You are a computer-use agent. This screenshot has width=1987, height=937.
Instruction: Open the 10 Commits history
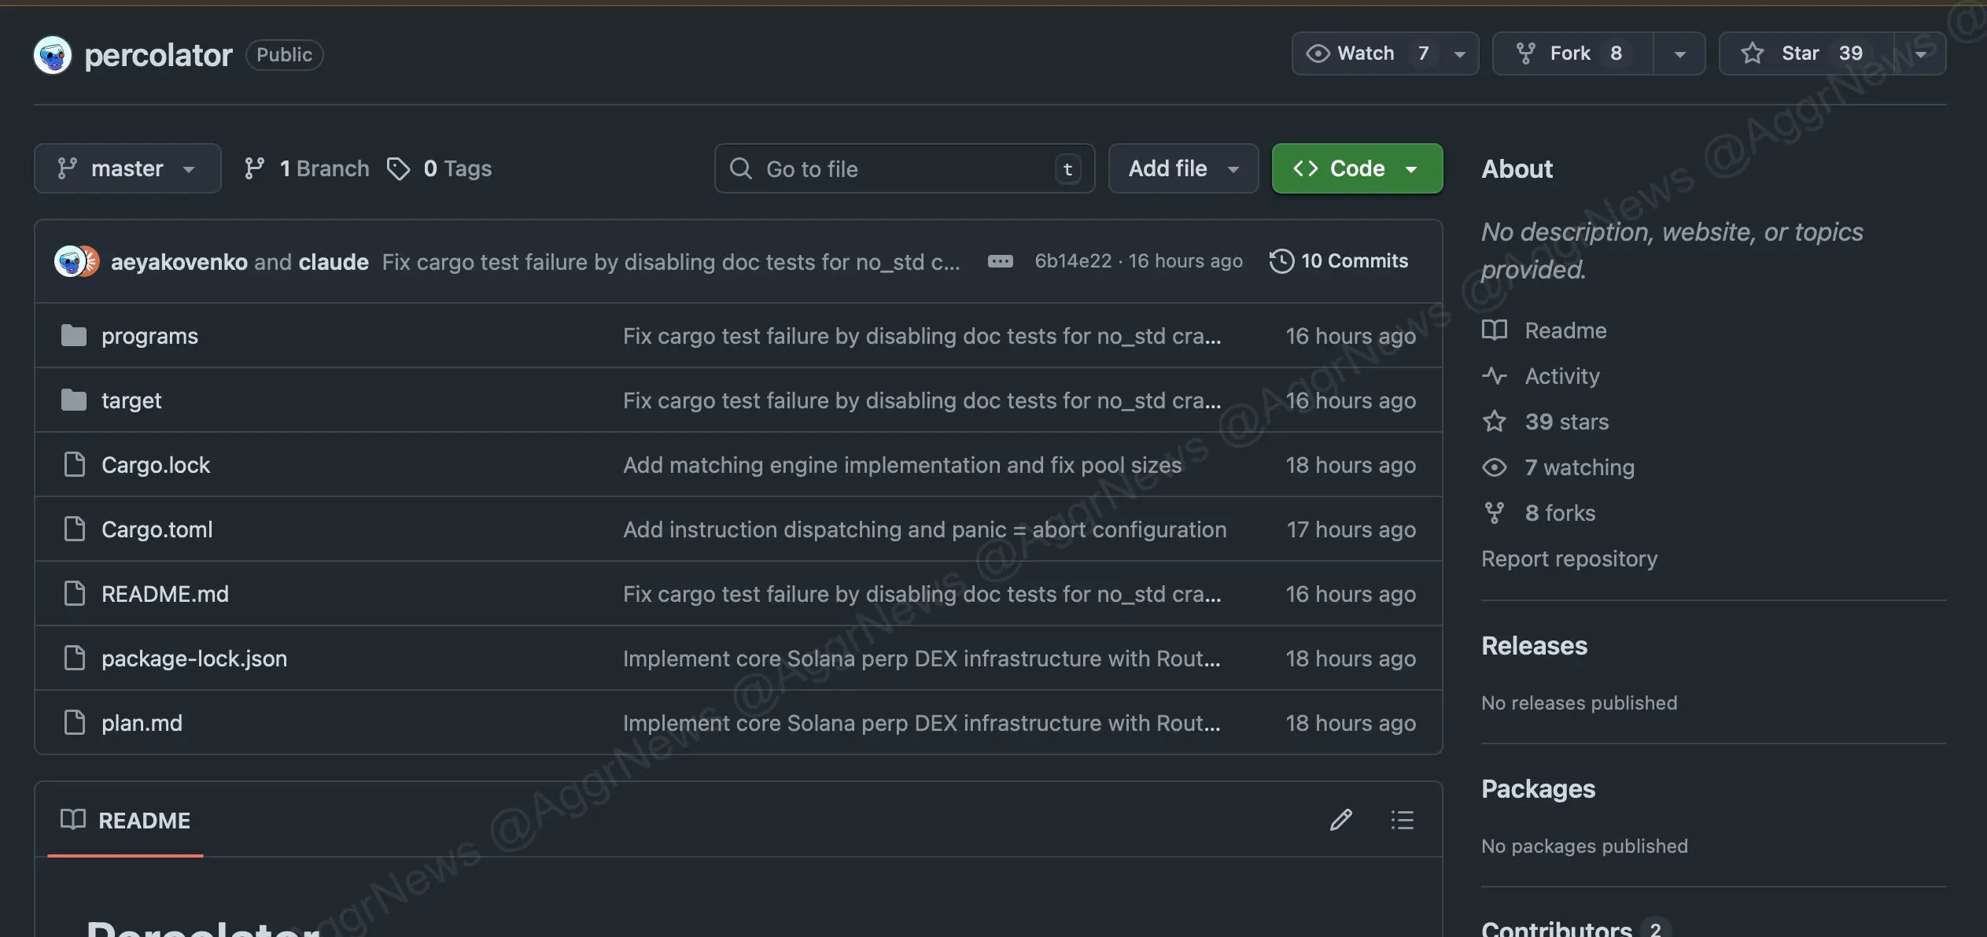click(1339, 261)
